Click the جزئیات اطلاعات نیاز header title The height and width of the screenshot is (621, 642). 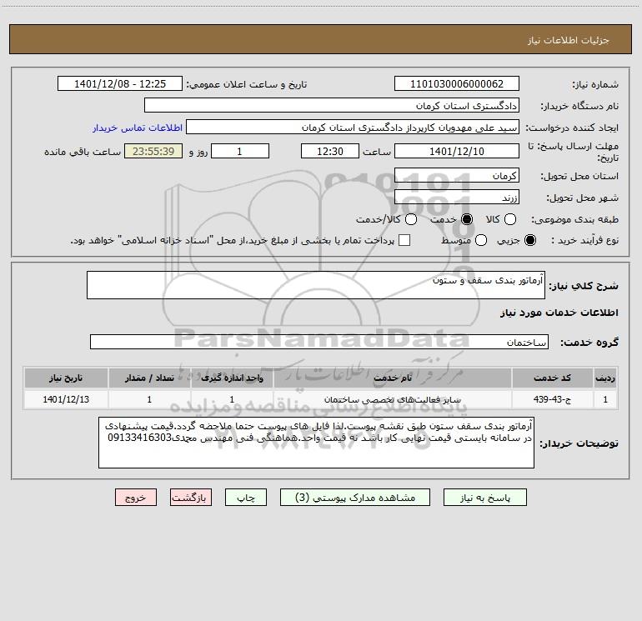point(569,40)
